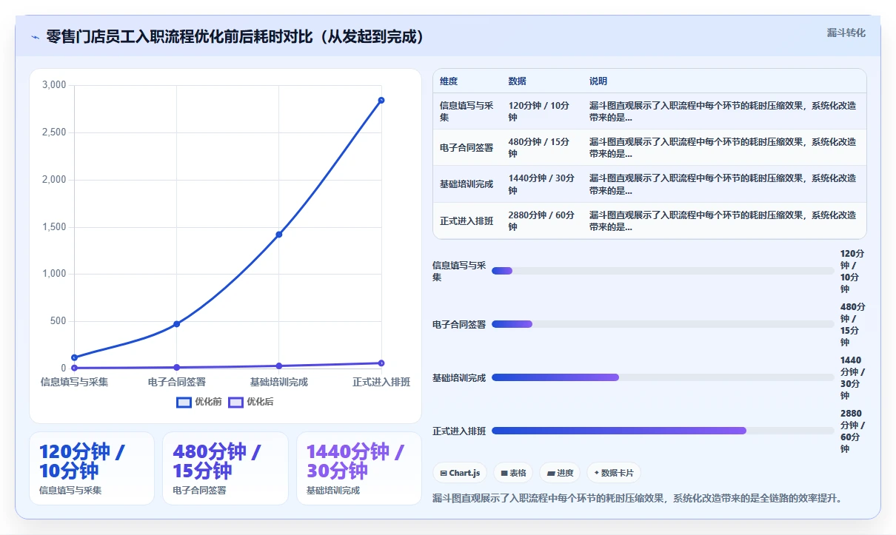Click the 说明 column header
896x535 pixels.
pyautogui.click(x=598, y=81)
